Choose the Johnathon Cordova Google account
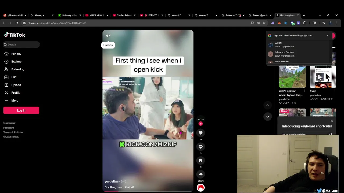This screenshot has width=344, height=193. coord(298,54)
